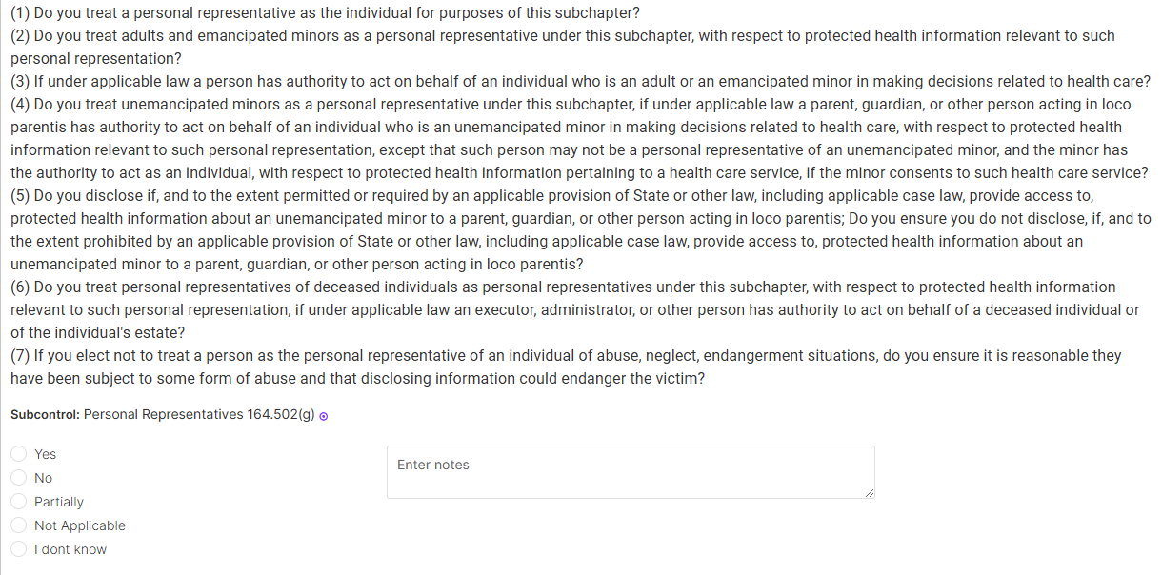Focus the Enter notes text field
This screenshot has height=575, width=1162.
(x=631, y=472)
